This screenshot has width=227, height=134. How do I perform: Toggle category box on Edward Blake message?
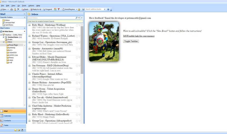coord(77,57)
